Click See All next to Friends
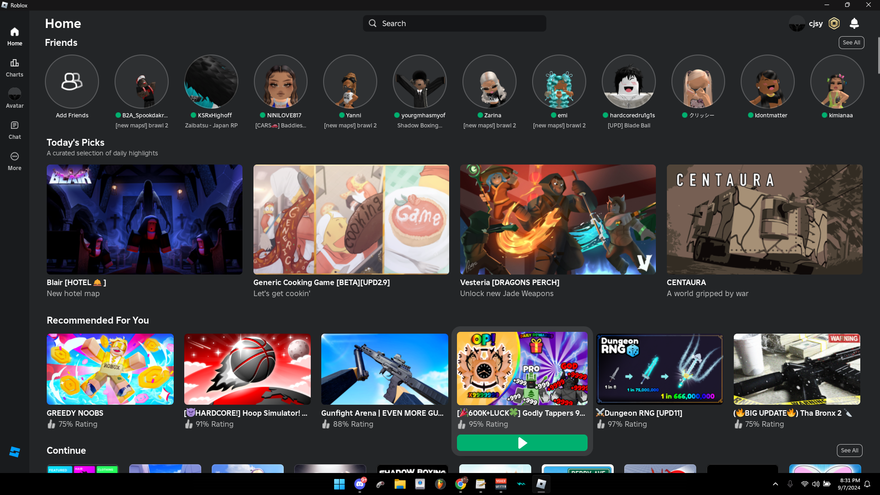The image size is (880, 495). 851,43
